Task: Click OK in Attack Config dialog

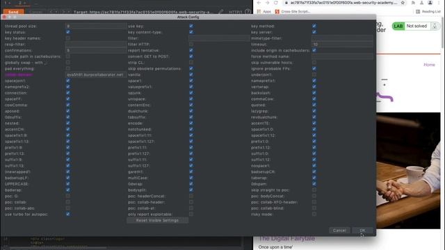Action: pyautogui.click(x=362, y=231)
